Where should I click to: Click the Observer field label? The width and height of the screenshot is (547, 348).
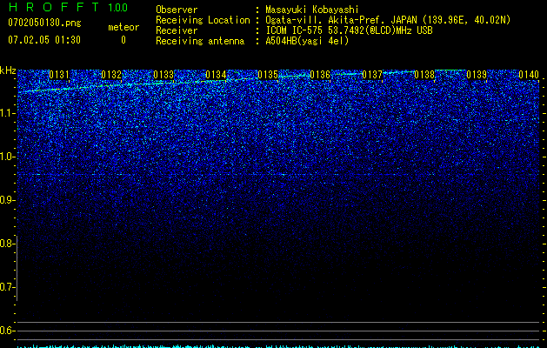(177, 10)
